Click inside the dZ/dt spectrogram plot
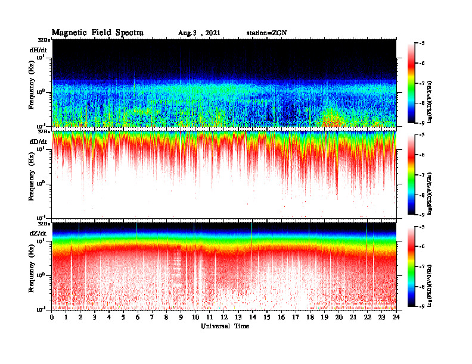Image resolution: width=472 pixels, height=364 pixels. pos(224,266)
